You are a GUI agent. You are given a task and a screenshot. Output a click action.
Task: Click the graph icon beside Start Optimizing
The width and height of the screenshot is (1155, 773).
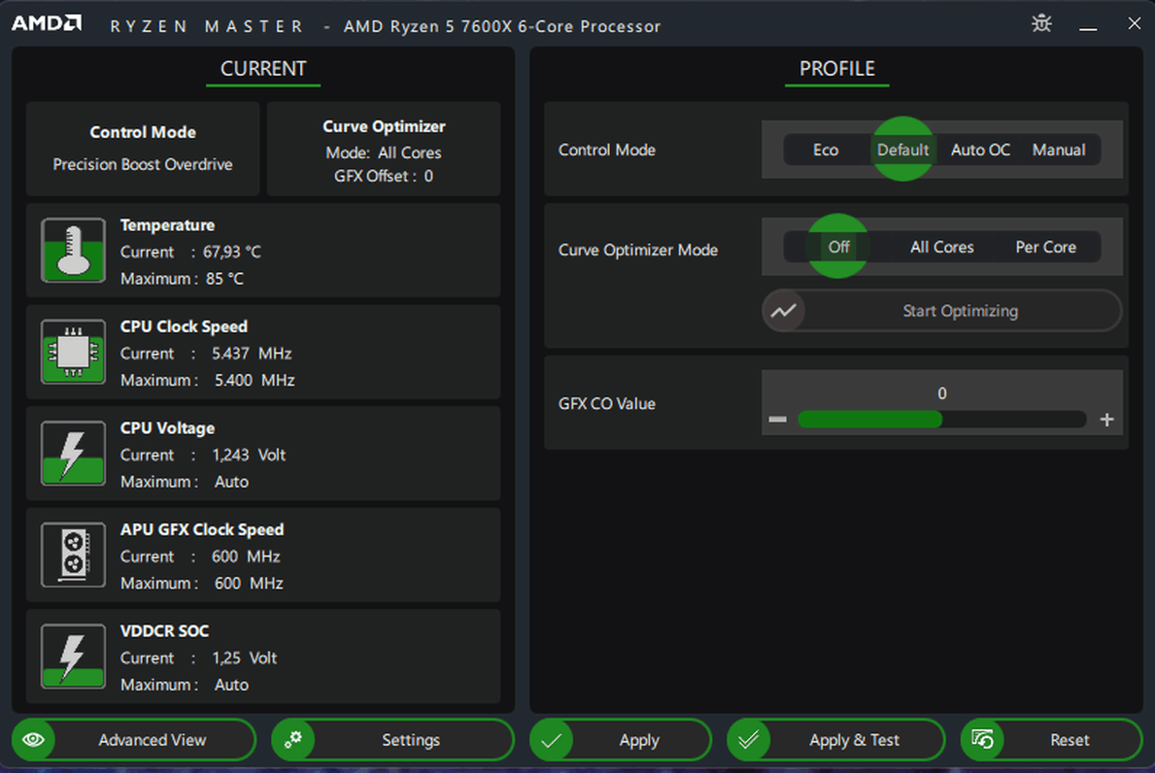point(784,311)
